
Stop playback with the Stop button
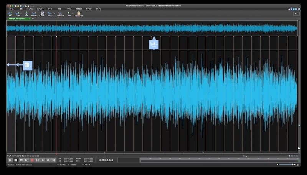pos(16,160)
